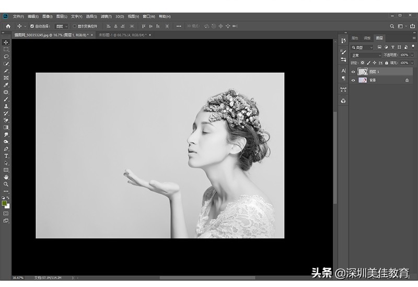Toggle lock all padlock icon
The width and height of the screenshot is (418, 287).
coord(387,63)
